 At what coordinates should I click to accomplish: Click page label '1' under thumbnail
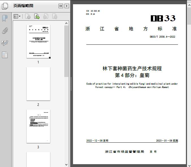tap(38, 62)
